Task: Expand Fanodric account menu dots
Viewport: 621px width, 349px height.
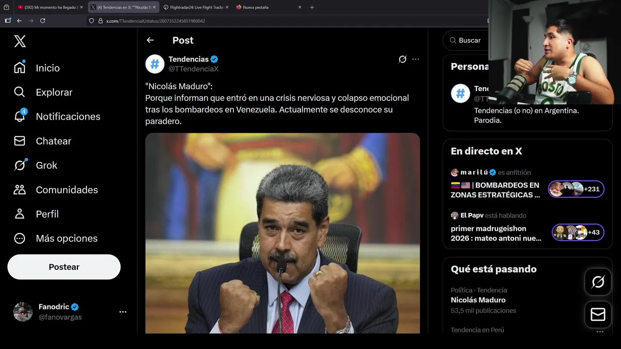Action: pyautogui.click(x=123, y=312)
